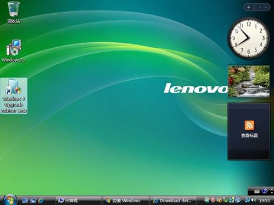274x205 pixels.
Task: Click Switch Between Windows quick launch icon
Action: [33, 201]
